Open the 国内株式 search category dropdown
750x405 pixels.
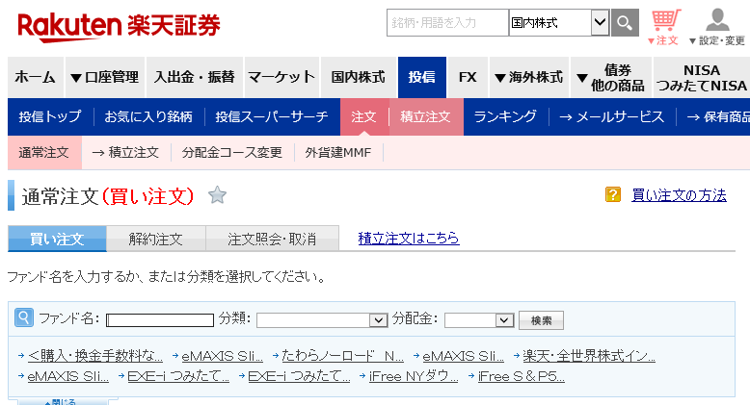[559, 22]
